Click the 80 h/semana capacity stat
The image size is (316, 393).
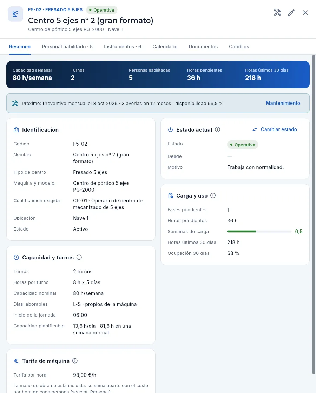pyautogui.click(x=32, y=75)
